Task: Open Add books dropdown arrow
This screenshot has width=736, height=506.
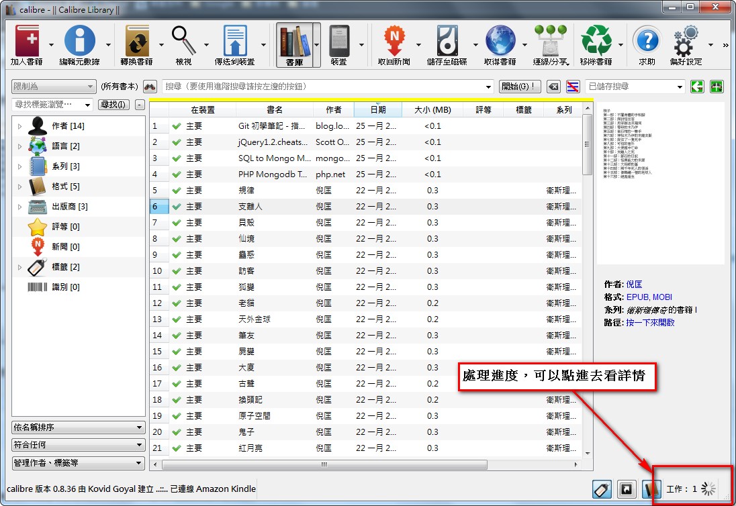Action: point(51,45)
